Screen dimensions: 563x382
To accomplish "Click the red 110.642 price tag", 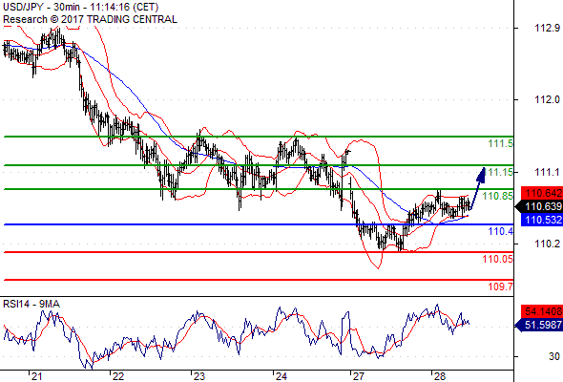I will click(542, 193).
